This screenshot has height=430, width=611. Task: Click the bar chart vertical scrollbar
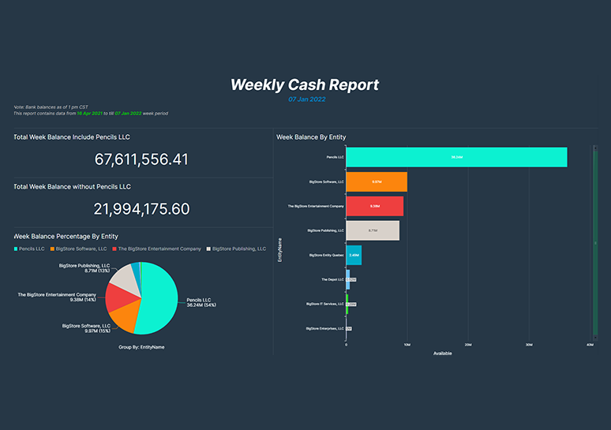pos(595,243)
